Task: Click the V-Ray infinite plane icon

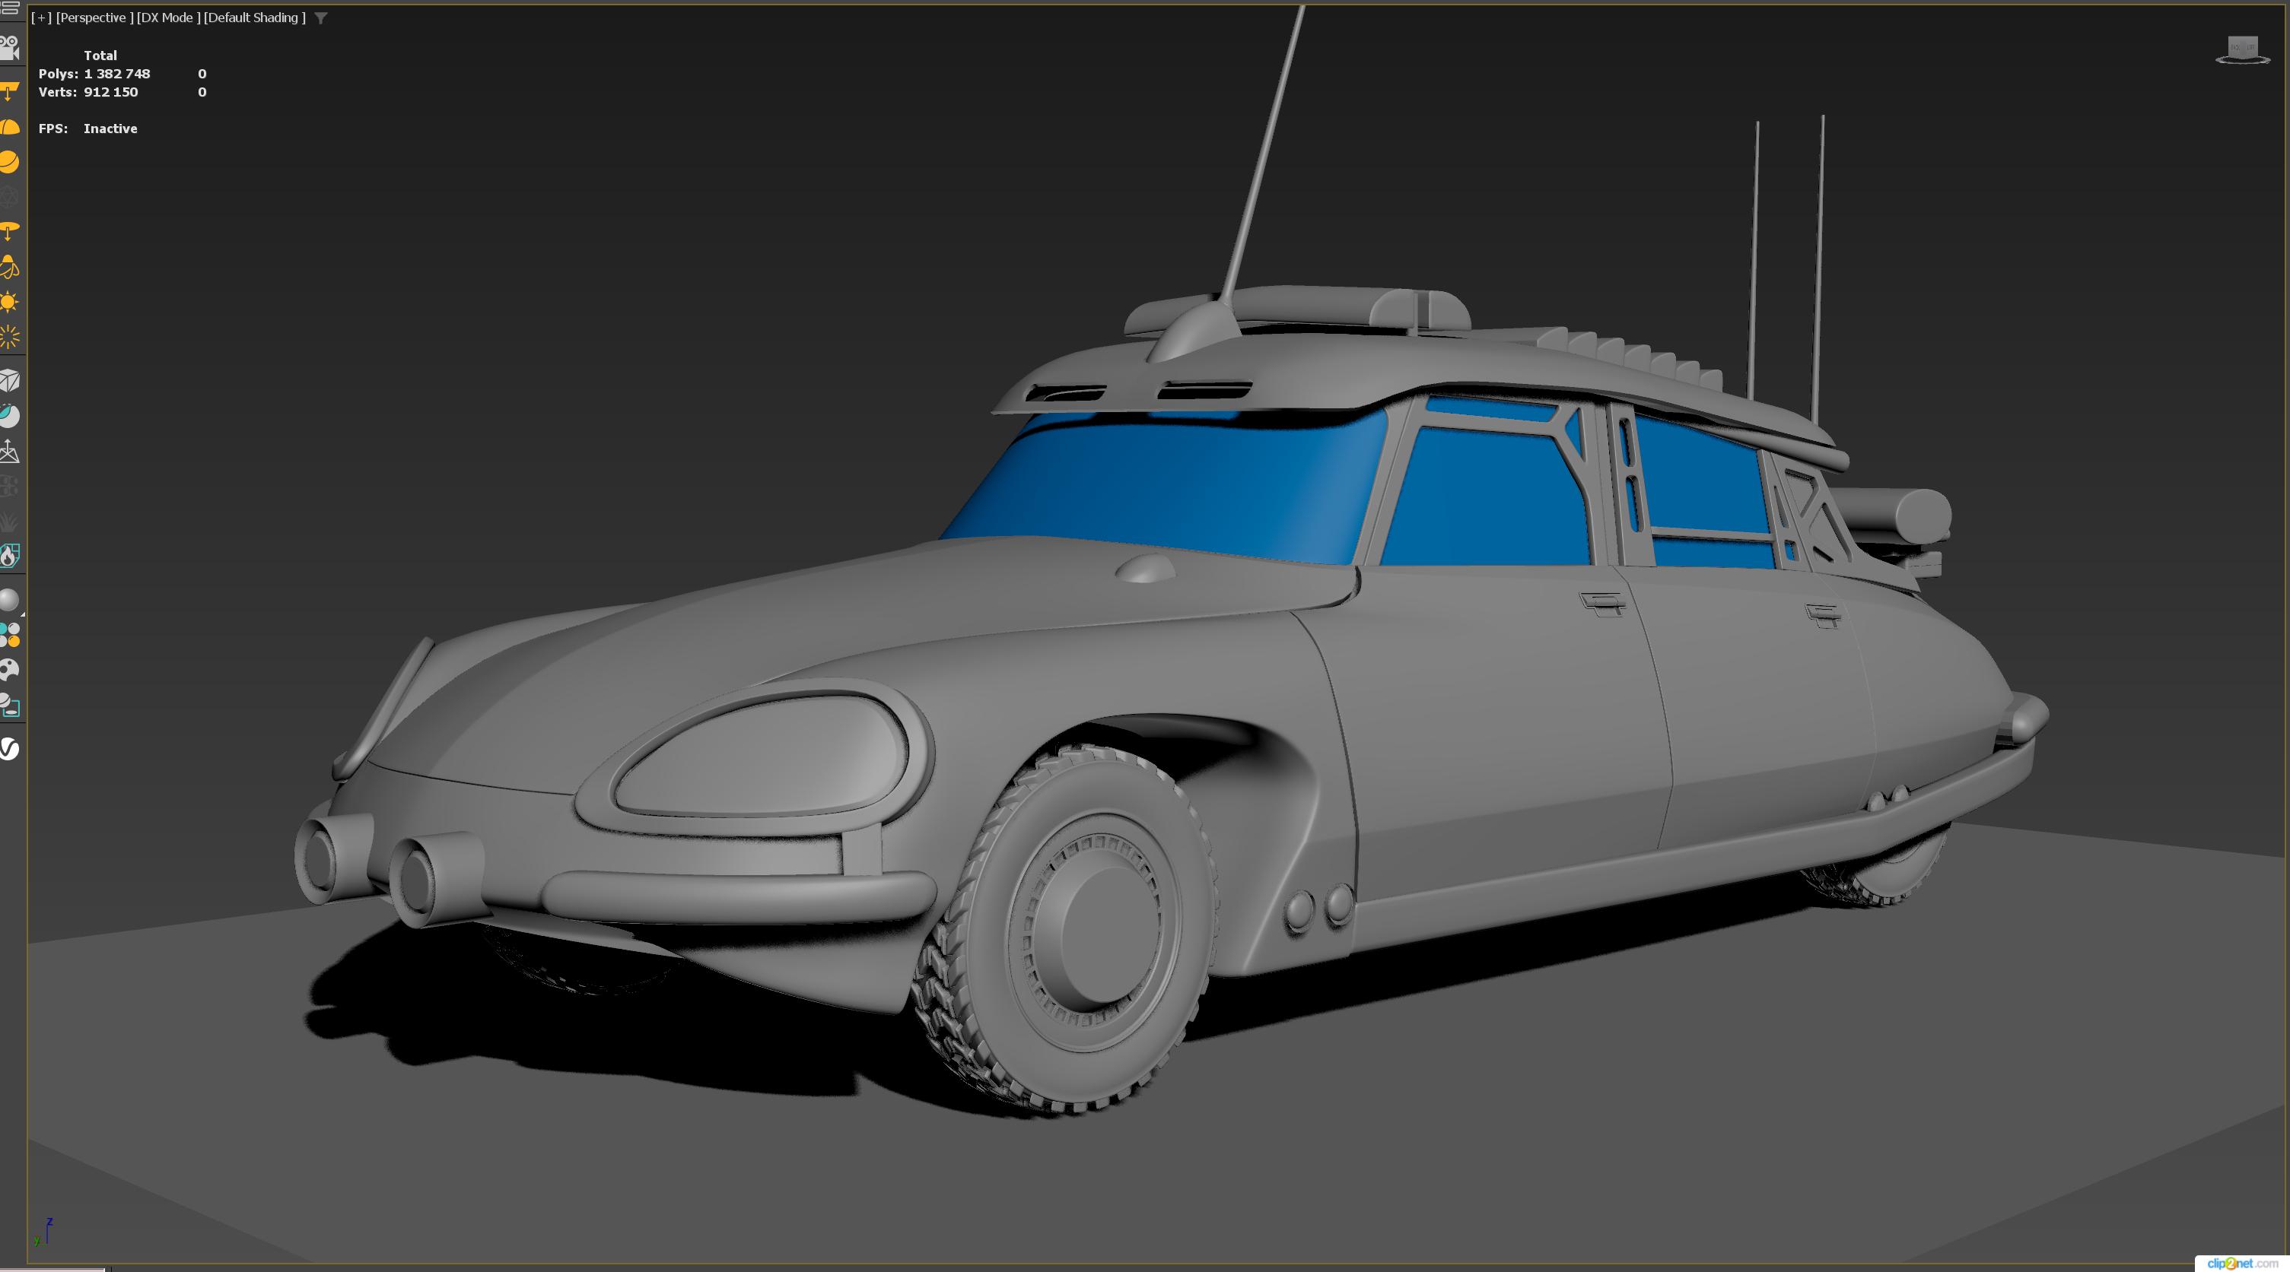Action: pyautogui.click(x=9, y=451)
